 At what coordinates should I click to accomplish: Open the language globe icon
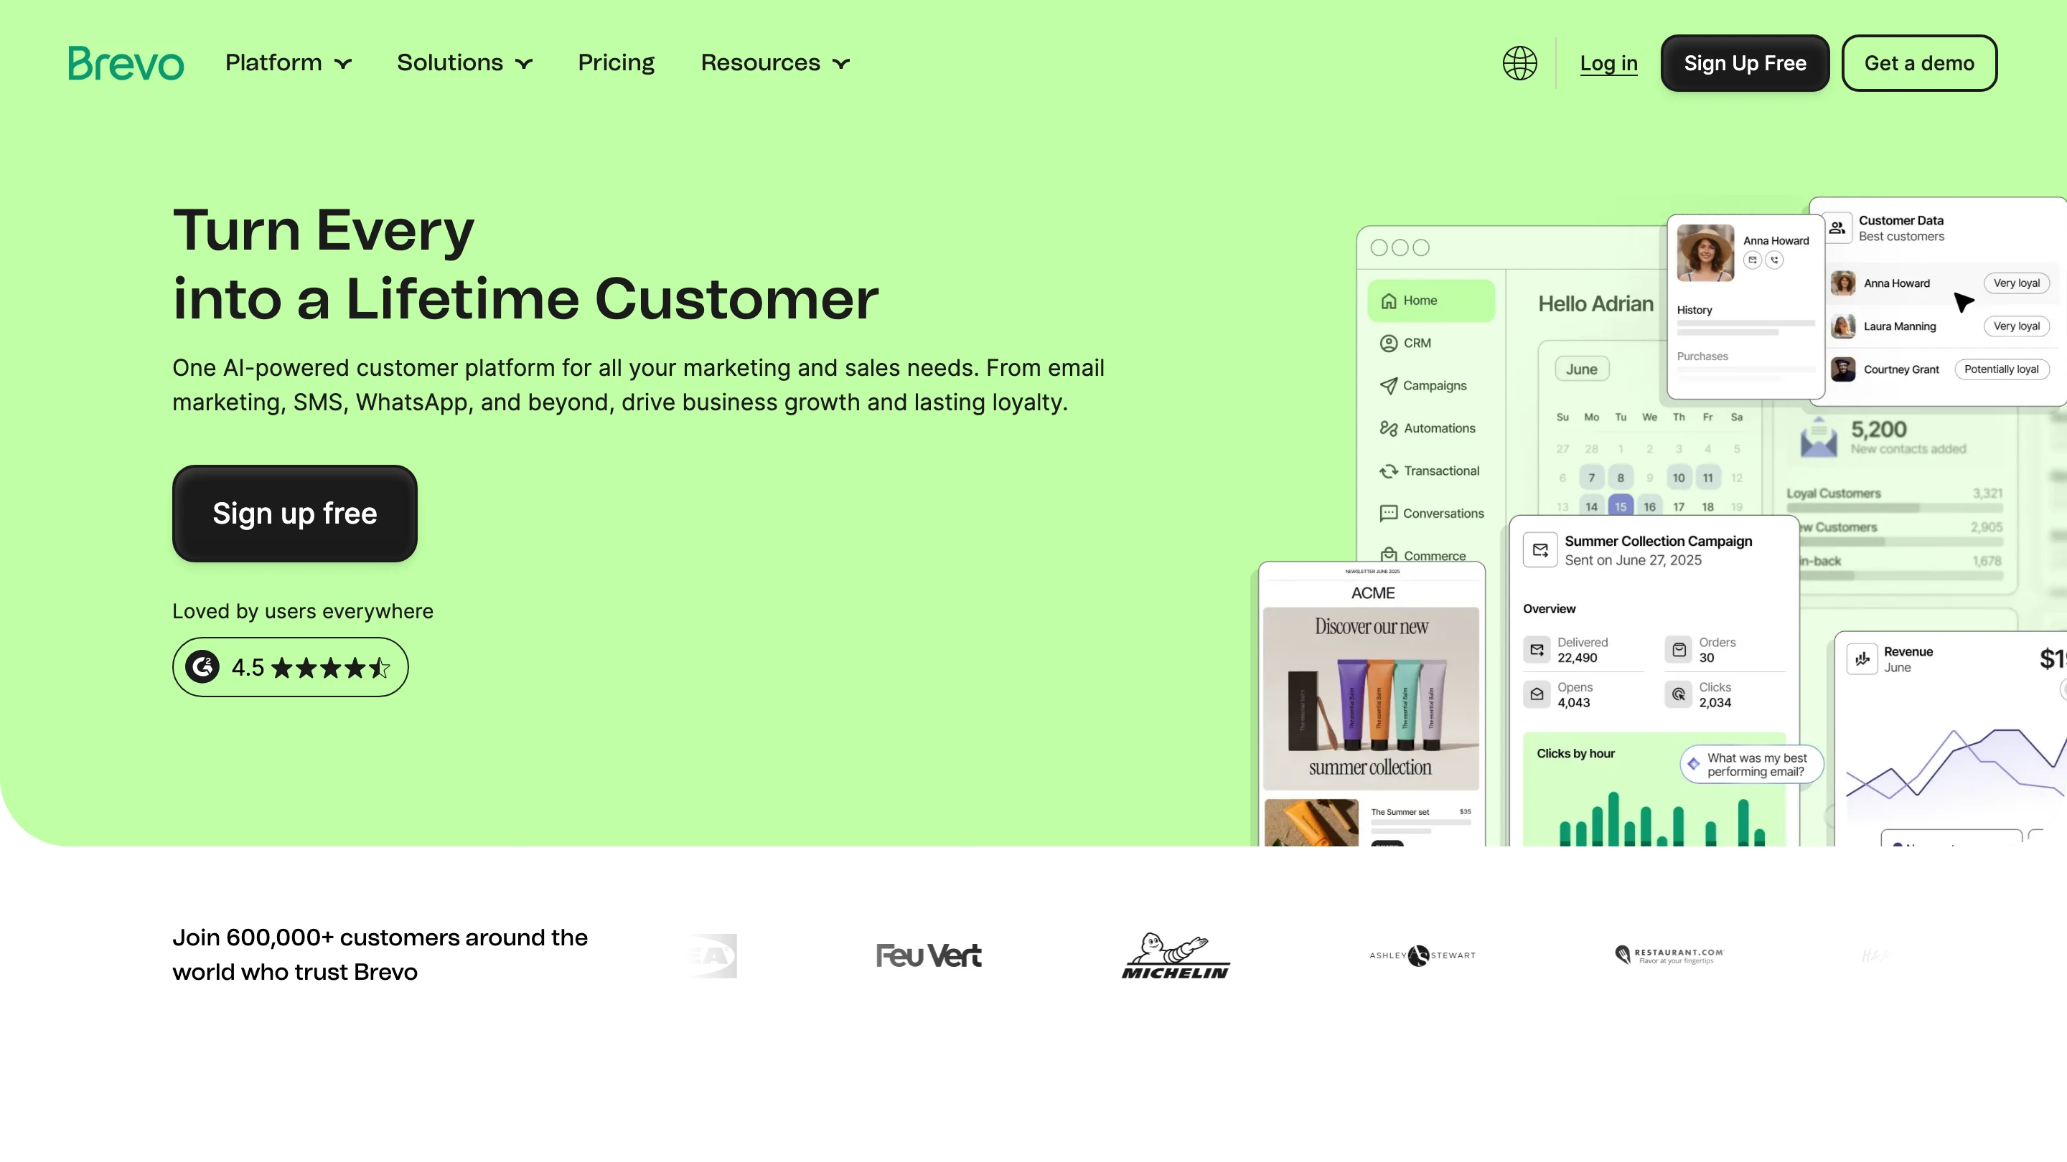tap(1520, 62)
